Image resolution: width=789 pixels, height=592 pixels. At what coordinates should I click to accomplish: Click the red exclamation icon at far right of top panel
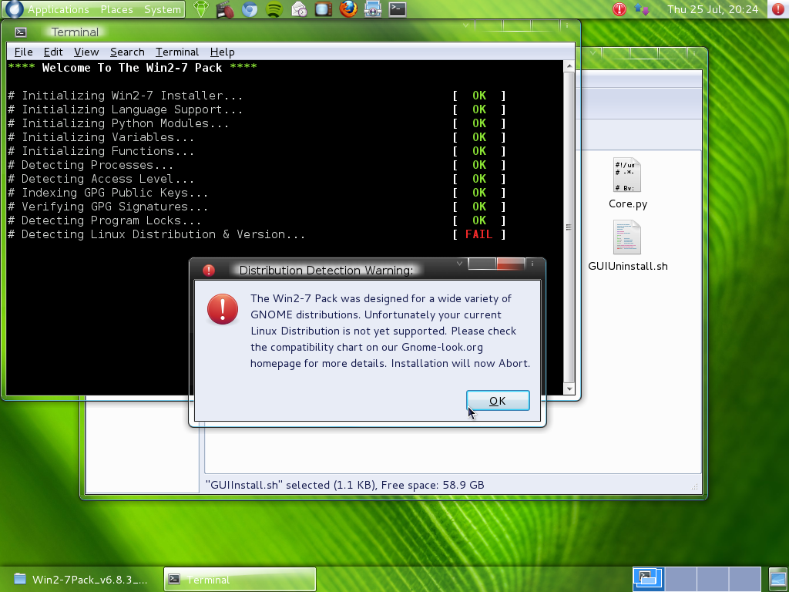click(778, 9)
